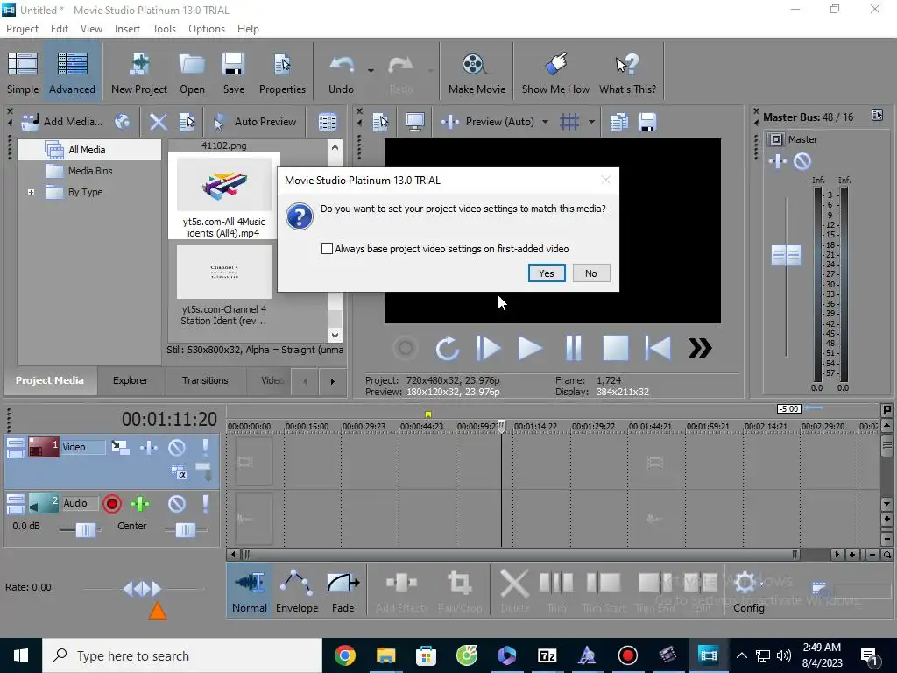Copy preview snapshot to clipboard
This screenshot has height=673, width=897.
[x=618, y=121]
